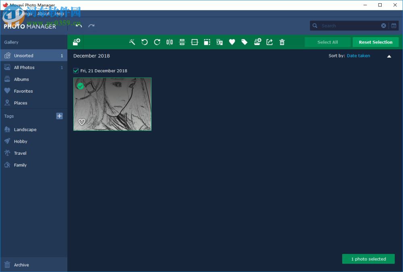Click the Reset Selection button
Image resolution: width=403 pixels, height=272 pixels.
tap(375, 42)
